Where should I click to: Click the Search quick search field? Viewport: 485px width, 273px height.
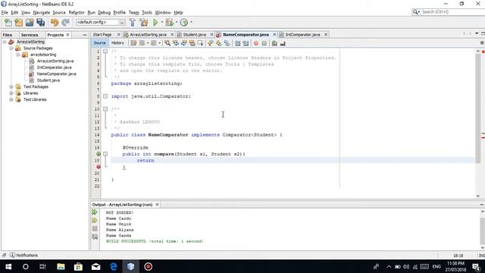pyautogui.click(x=449, y=12)
